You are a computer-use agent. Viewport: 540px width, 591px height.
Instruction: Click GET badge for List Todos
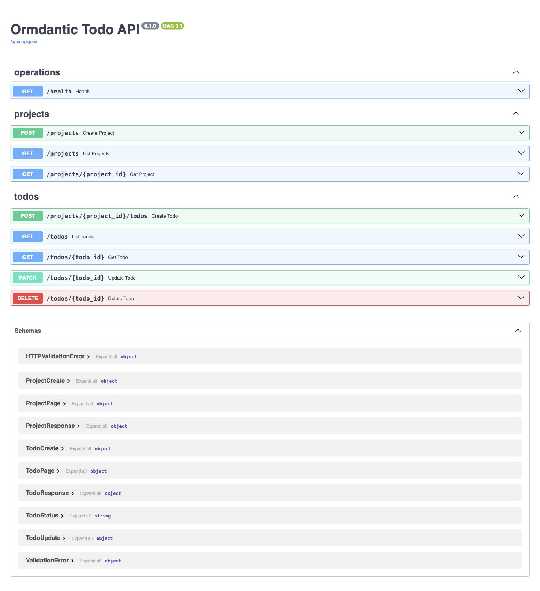(28, 236)
